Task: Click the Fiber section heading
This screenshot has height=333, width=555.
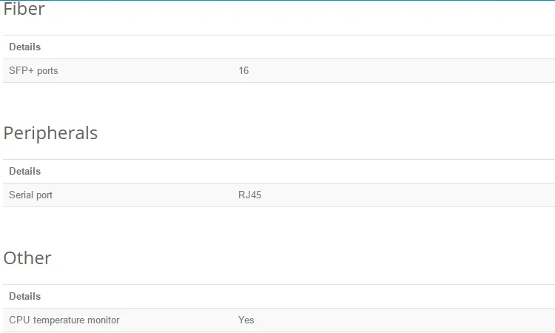Action: pos(24,9)
